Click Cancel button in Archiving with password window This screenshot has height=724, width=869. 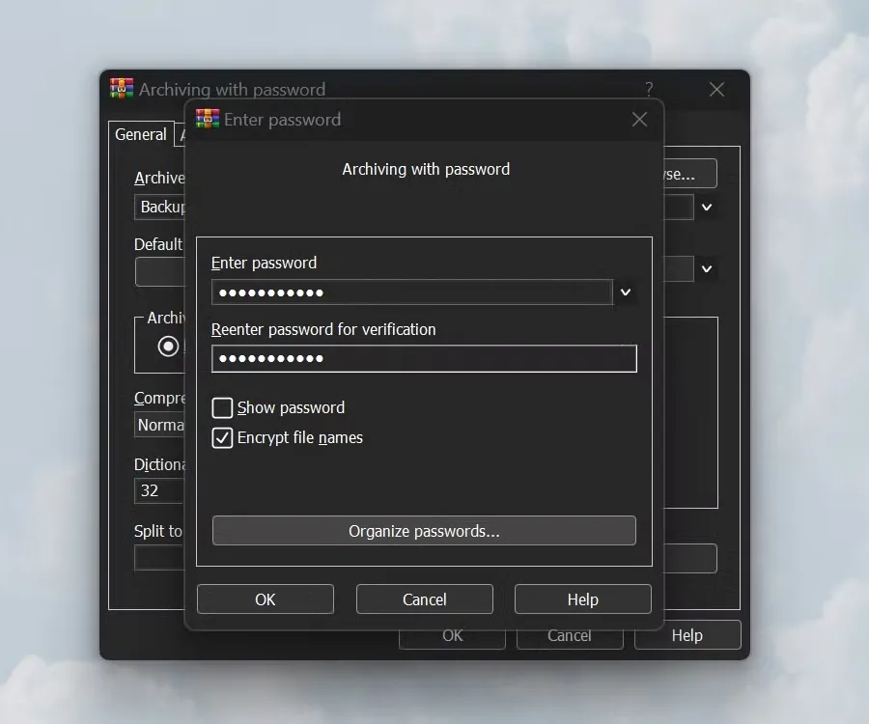(x=570, y=638)
